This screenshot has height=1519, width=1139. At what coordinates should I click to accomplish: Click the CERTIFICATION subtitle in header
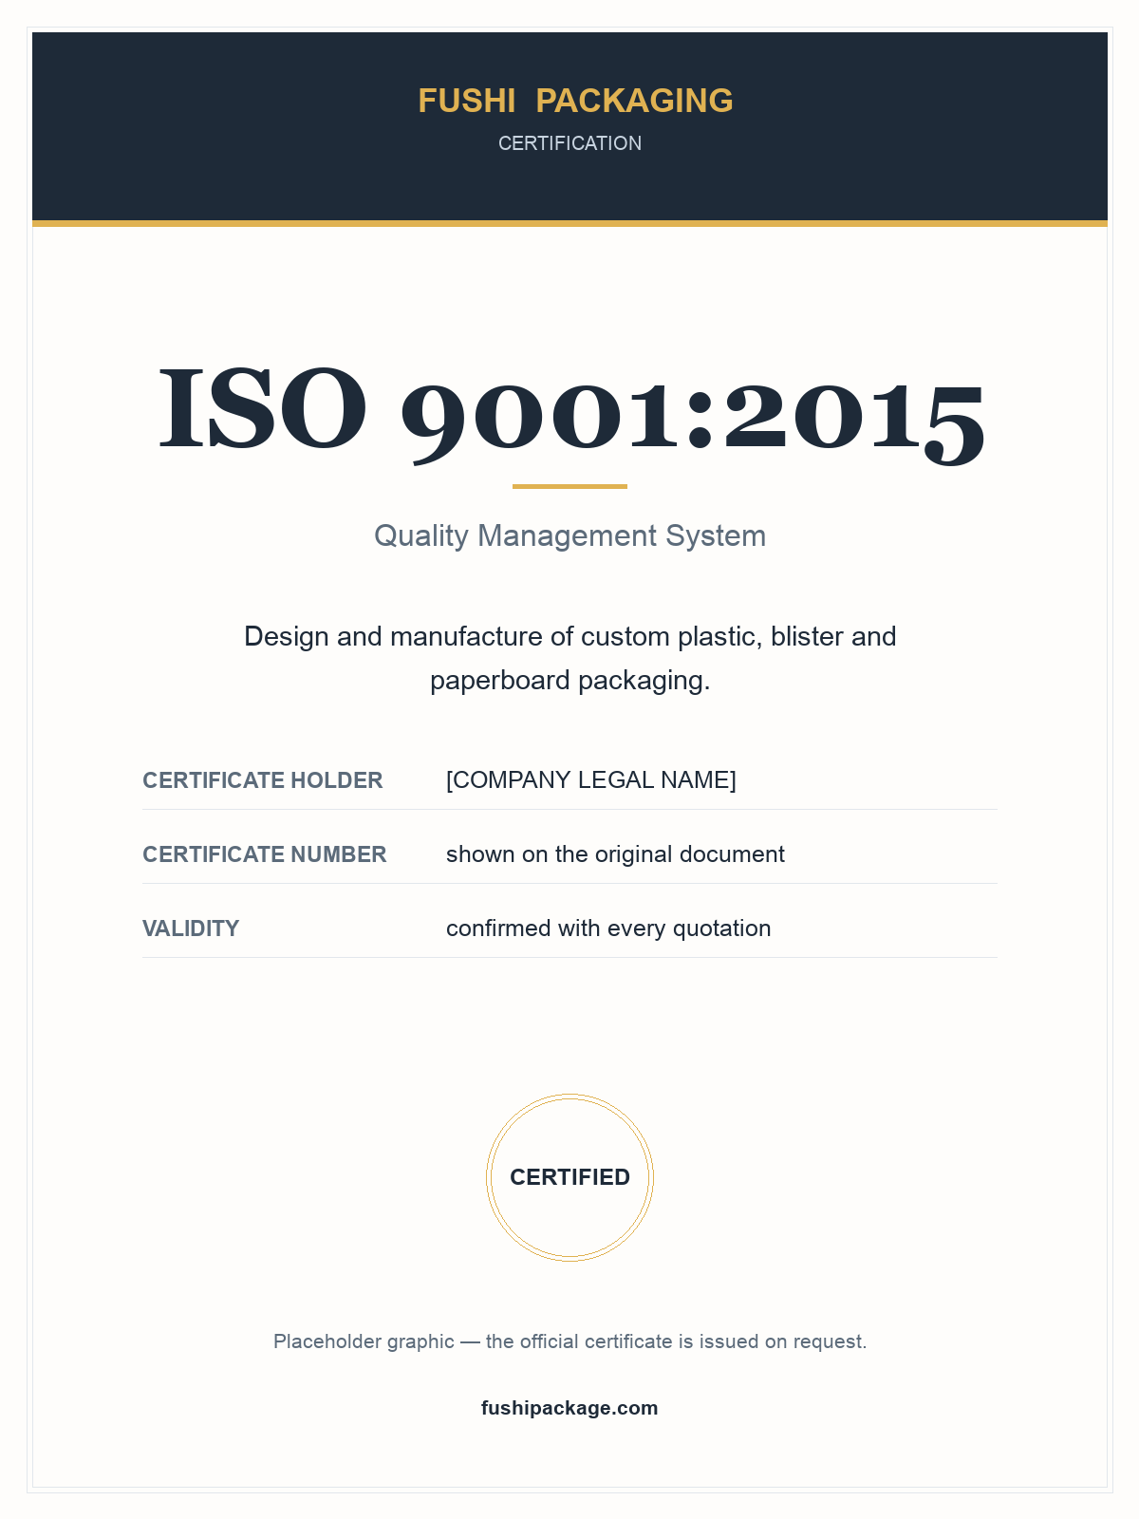click(569, 143)
